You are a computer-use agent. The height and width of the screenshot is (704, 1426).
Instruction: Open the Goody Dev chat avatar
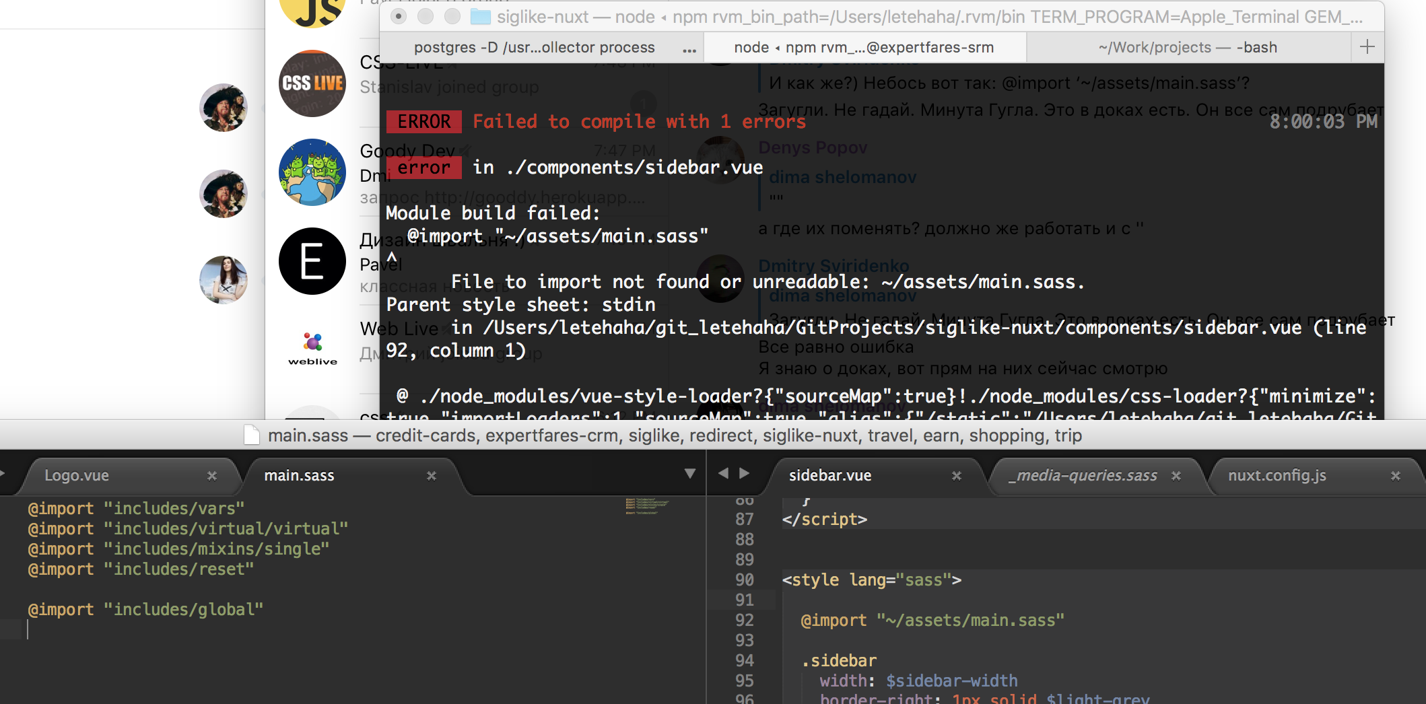pos(312,172)
